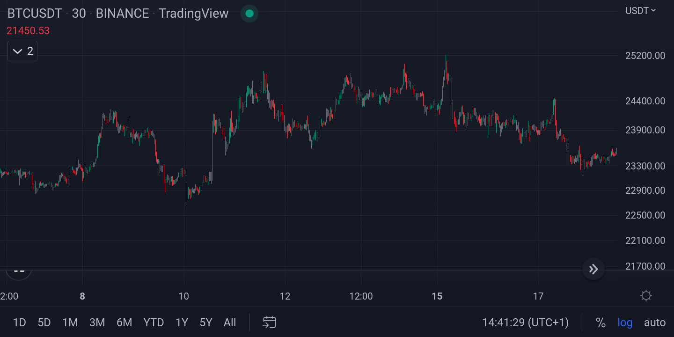Click the go-to-date calendar icon
Image resolution: width=674 pixels, height=337 pixels.
269,322
